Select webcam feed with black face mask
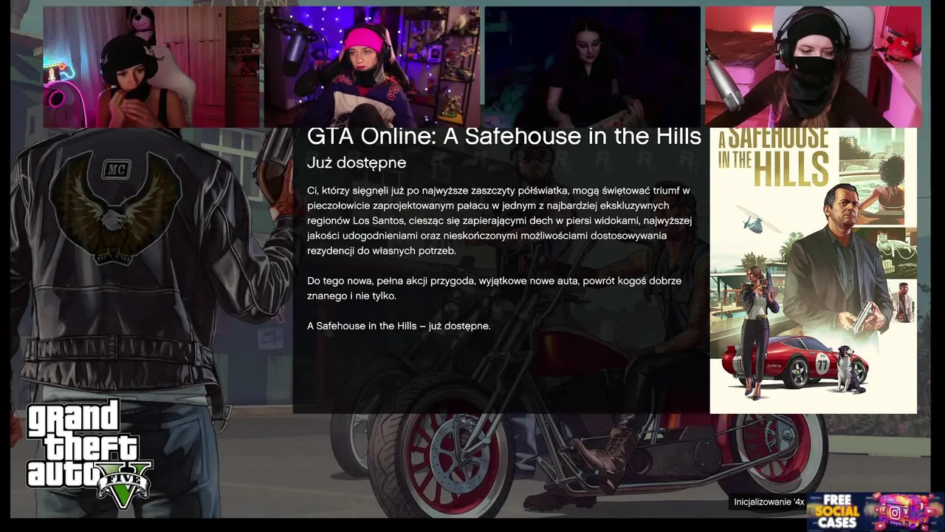This screenshot has height=532, width=945. pyautogui.click(x=813, y=67)
